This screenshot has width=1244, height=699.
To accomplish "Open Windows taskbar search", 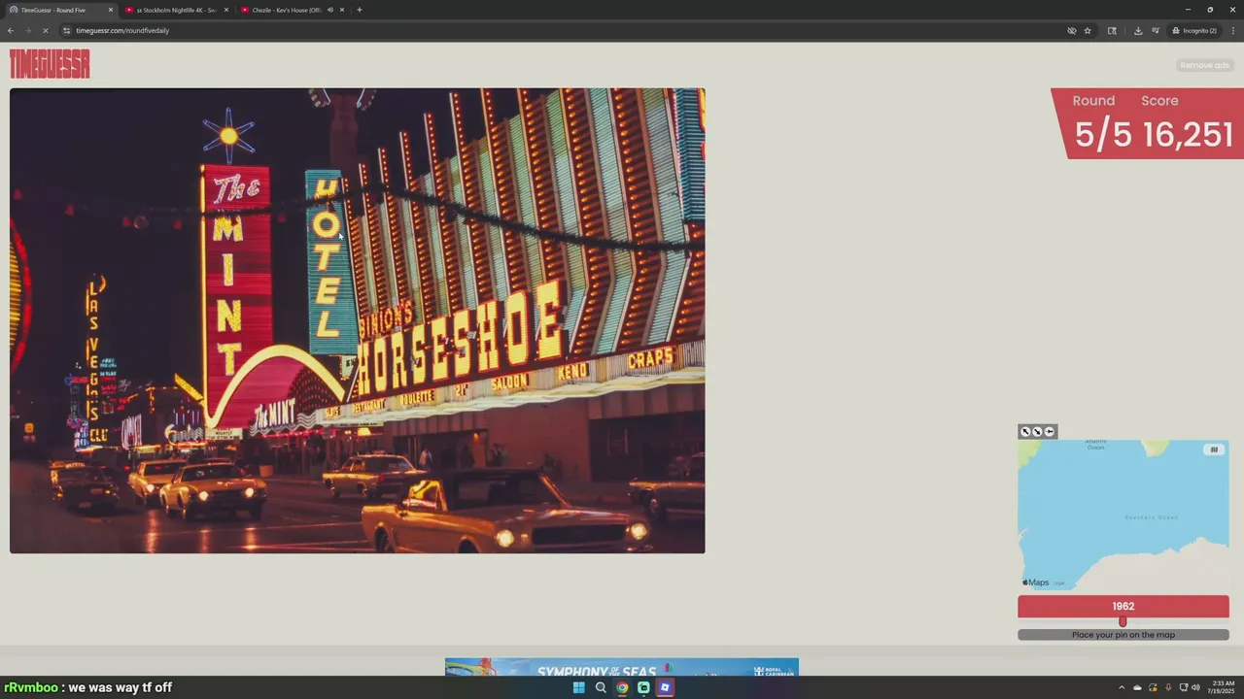I will [x=601, y=687].
